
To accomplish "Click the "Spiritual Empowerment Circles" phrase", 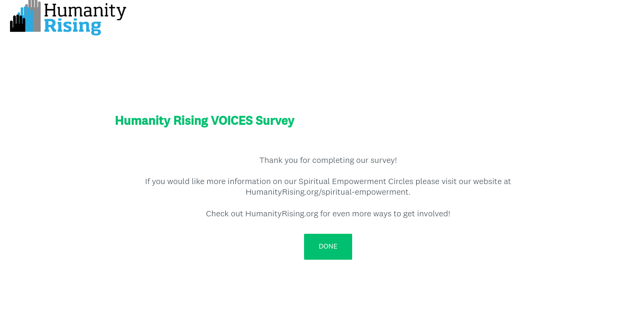I will click(356, 181).
